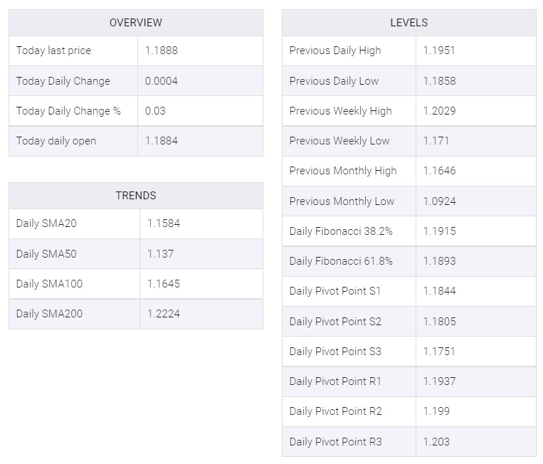This screenshot has height=464, width=543.
Task: Select the Today last price label
Action: 53,51
